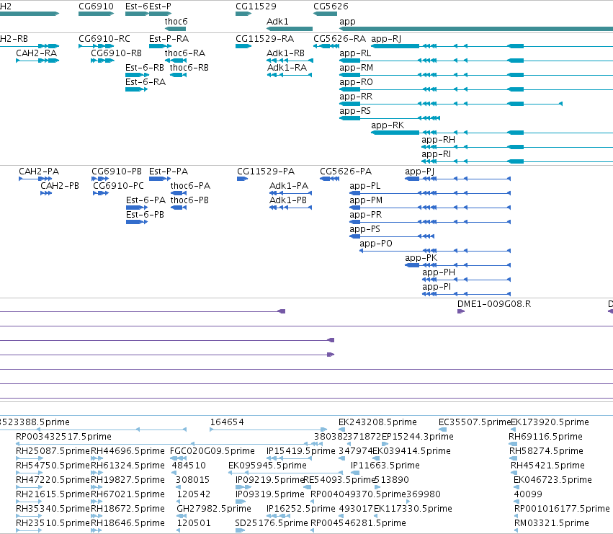Select the app-RO transcript
The width and height of the screenshot is (613, 534).
(x=356, y=82)
